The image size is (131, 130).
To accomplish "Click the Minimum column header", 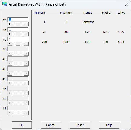I will pyautogui.click(x=39, y=13).
